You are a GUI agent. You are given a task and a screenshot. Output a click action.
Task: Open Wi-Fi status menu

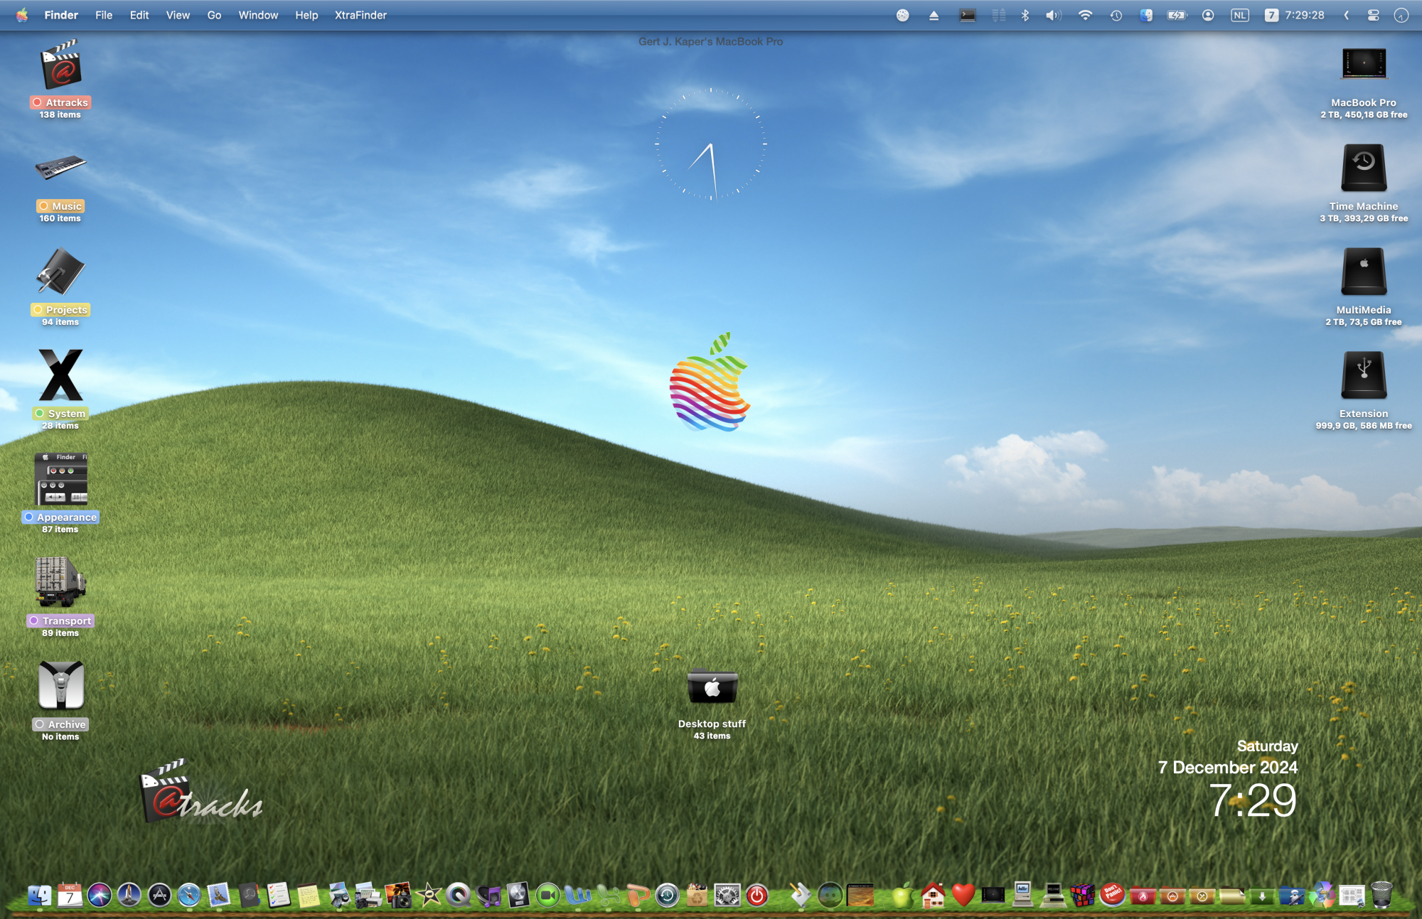point(1085,15)
